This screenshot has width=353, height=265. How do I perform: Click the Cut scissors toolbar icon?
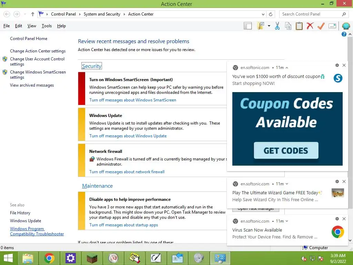277,26
